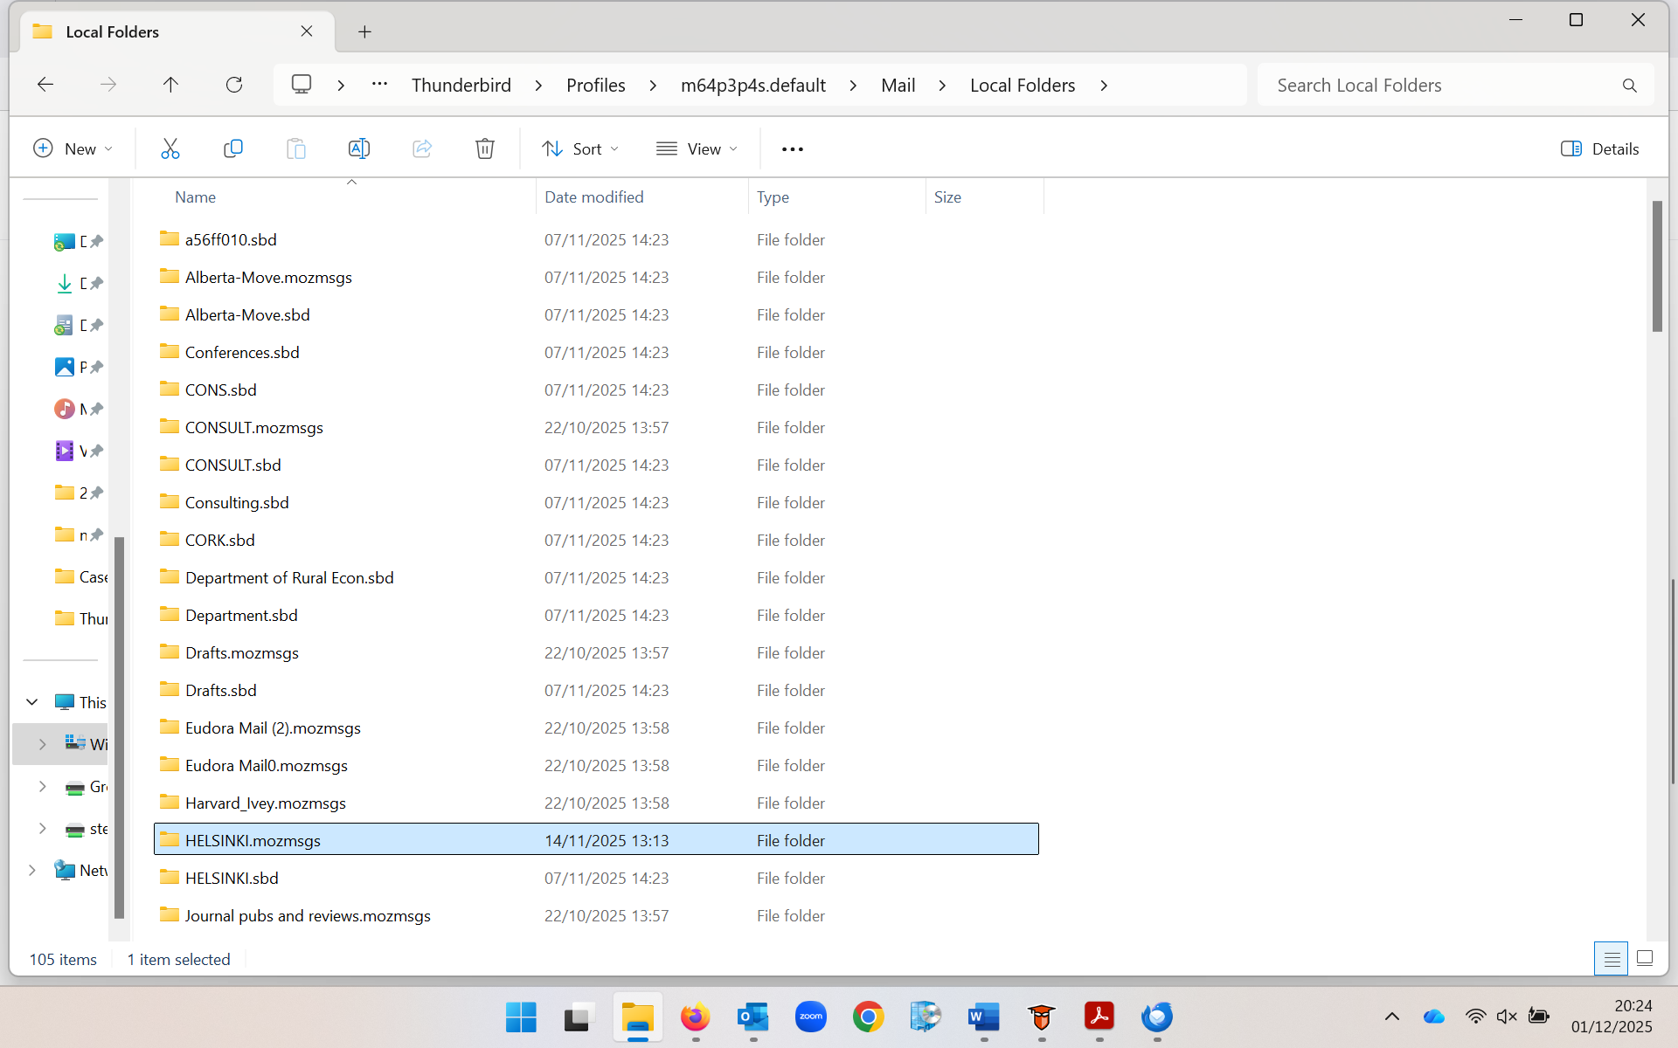
Task: Click the Delete trash icon
Action: tap(484, 149)
